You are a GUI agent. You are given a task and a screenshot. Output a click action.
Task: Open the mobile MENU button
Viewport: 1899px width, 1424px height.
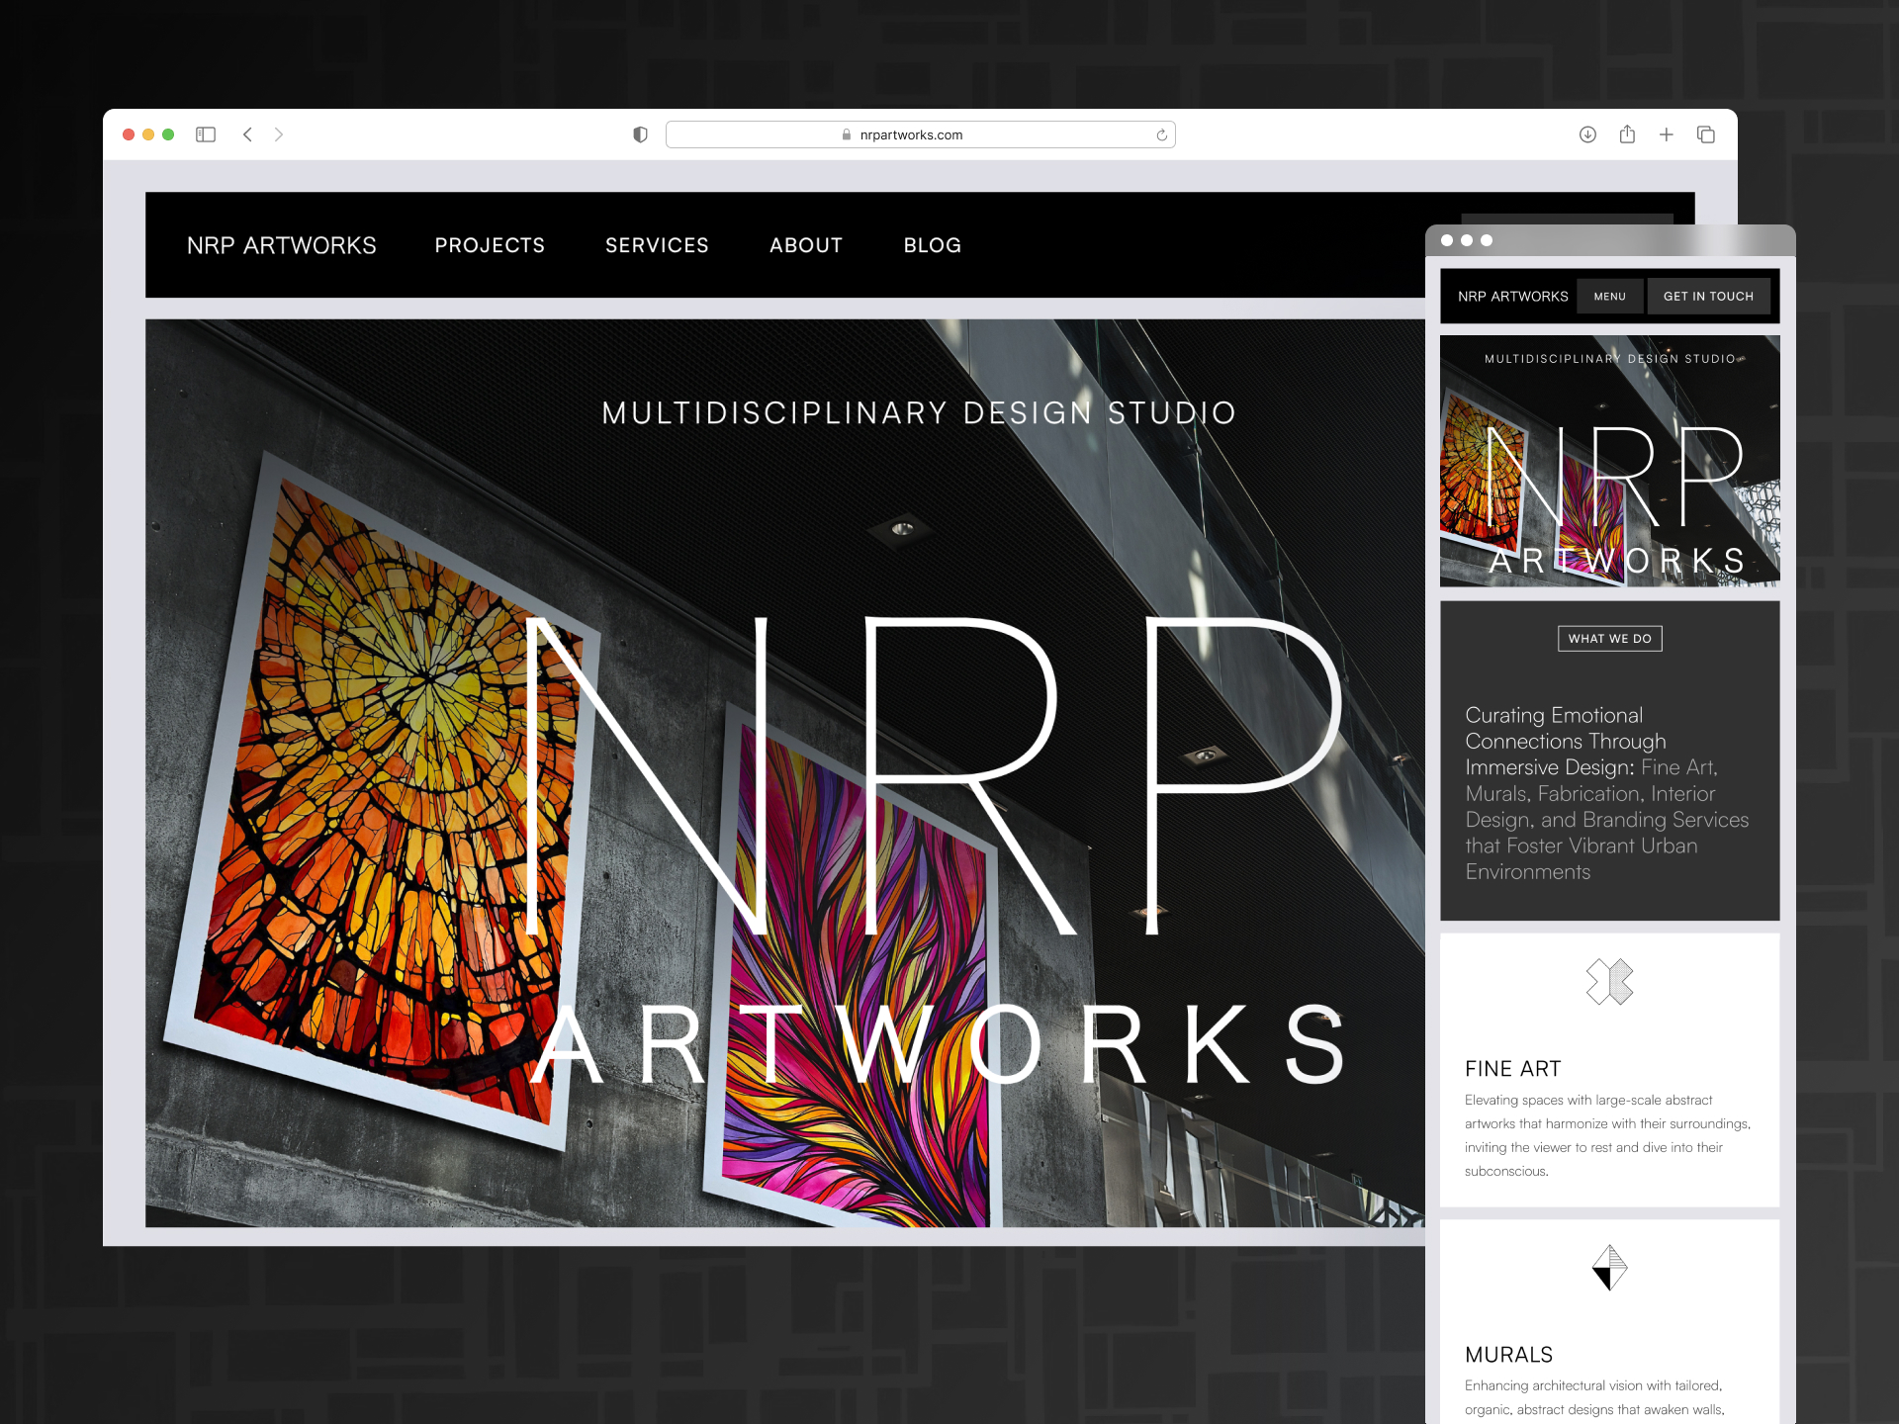[x=1610, y=296]
